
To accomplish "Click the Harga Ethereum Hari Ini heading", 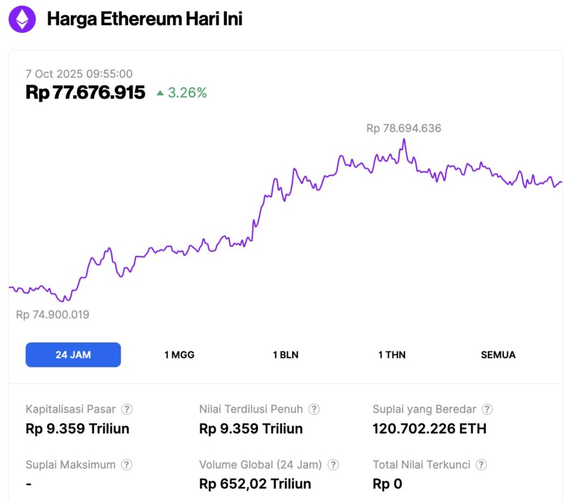I will [x=145, y=19].
